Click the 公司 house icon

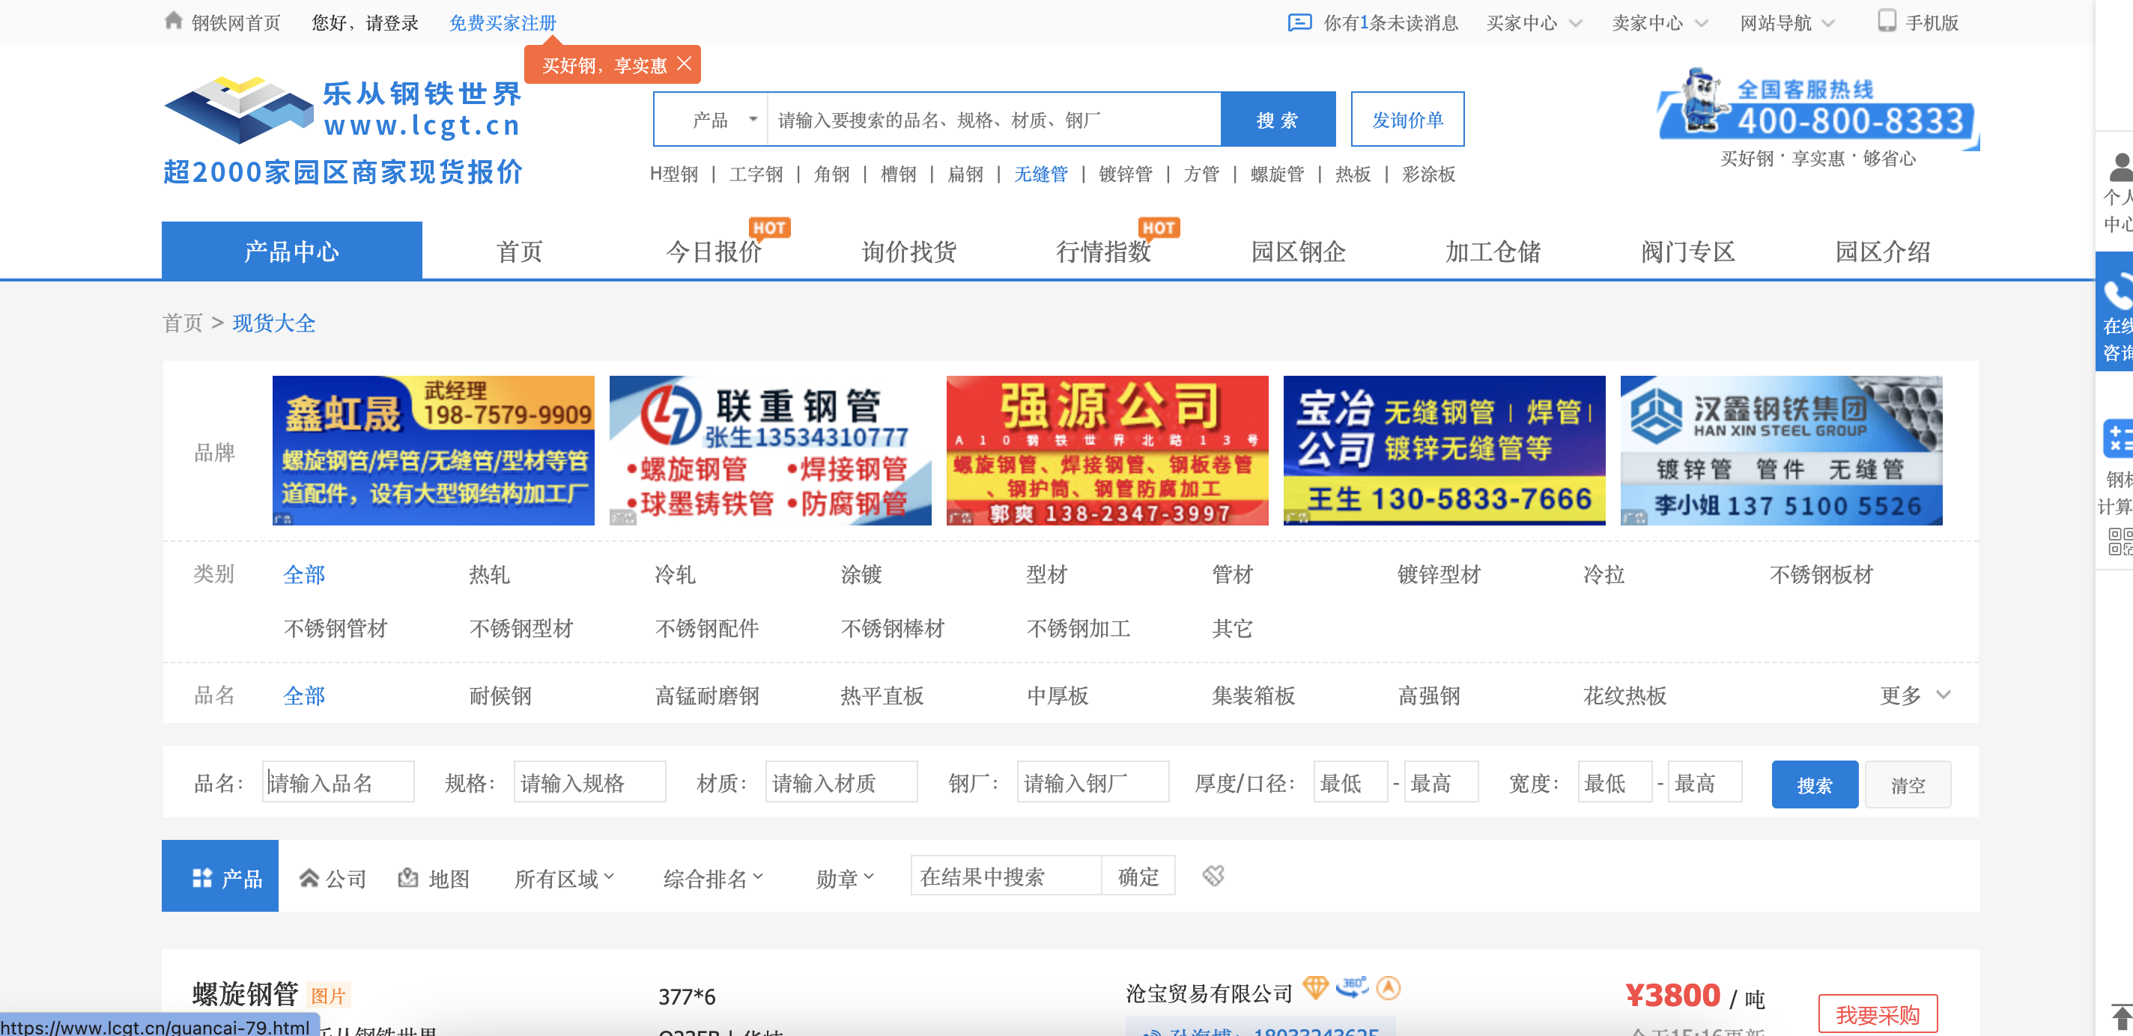click(309, 878)
